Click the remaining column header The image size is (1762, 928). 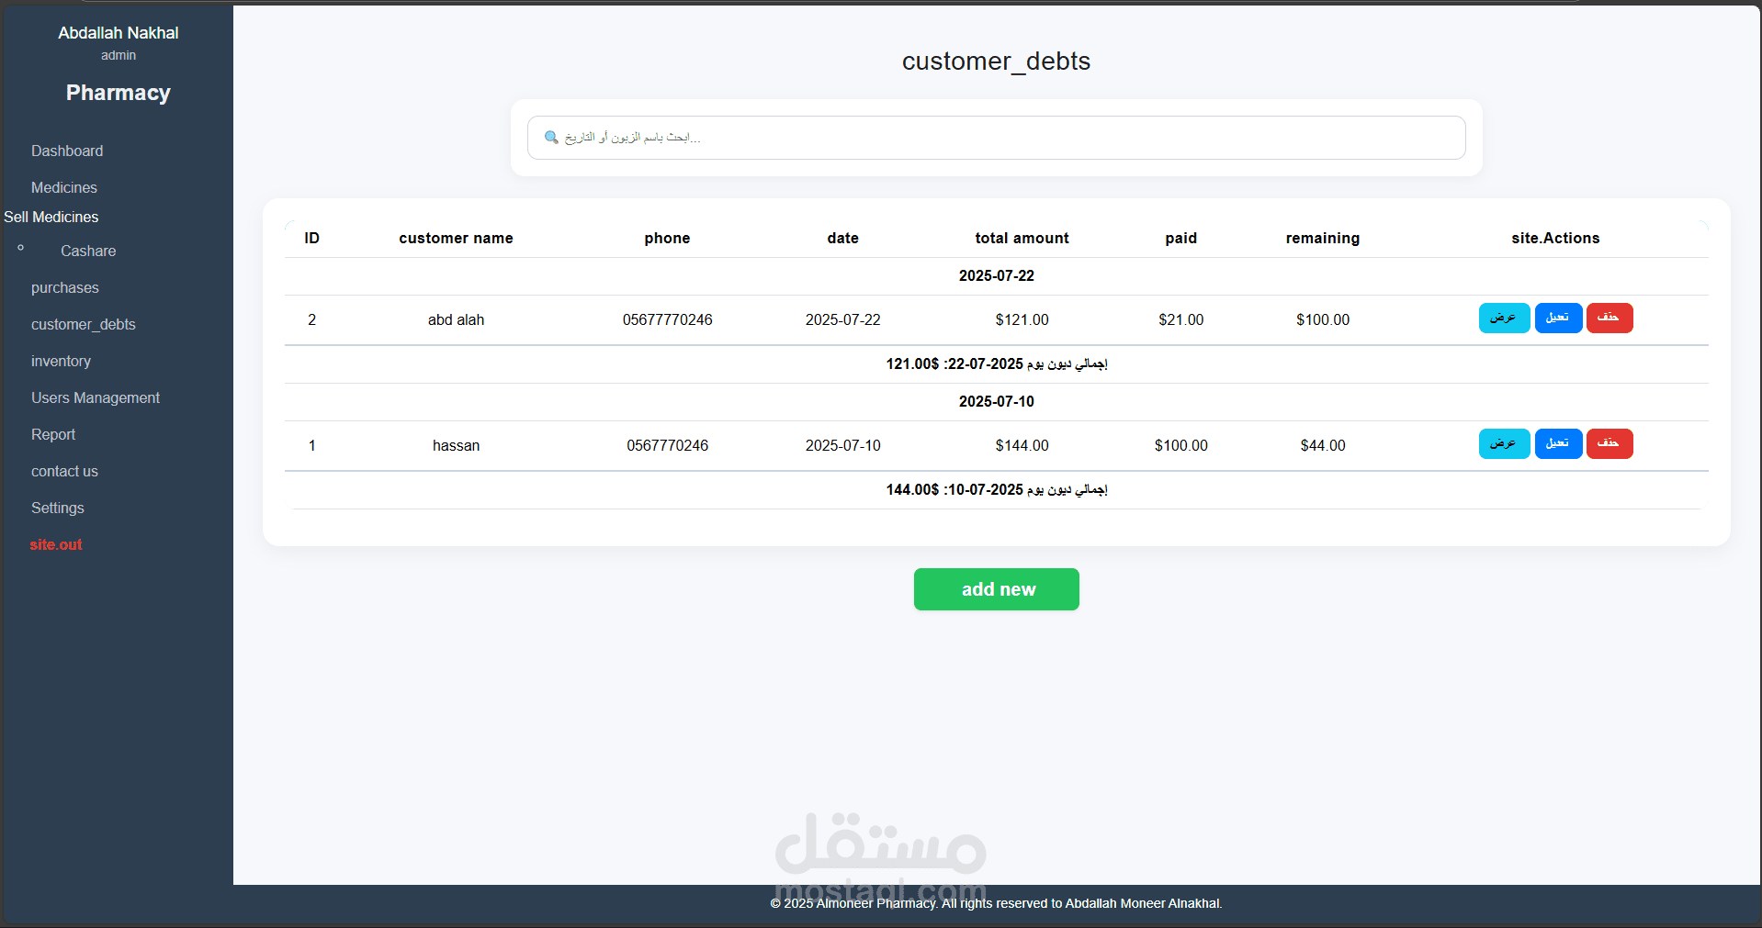coord(1322,238)
